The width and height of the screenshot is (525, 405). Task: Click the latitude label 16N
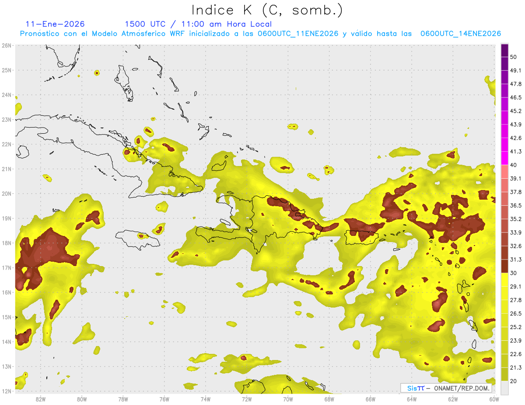coord(6,292)
